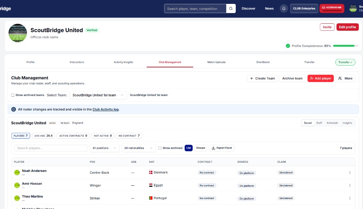Click the Discover nav link
363x209 pixels.
pyautogui.click(x=248, y=8)
